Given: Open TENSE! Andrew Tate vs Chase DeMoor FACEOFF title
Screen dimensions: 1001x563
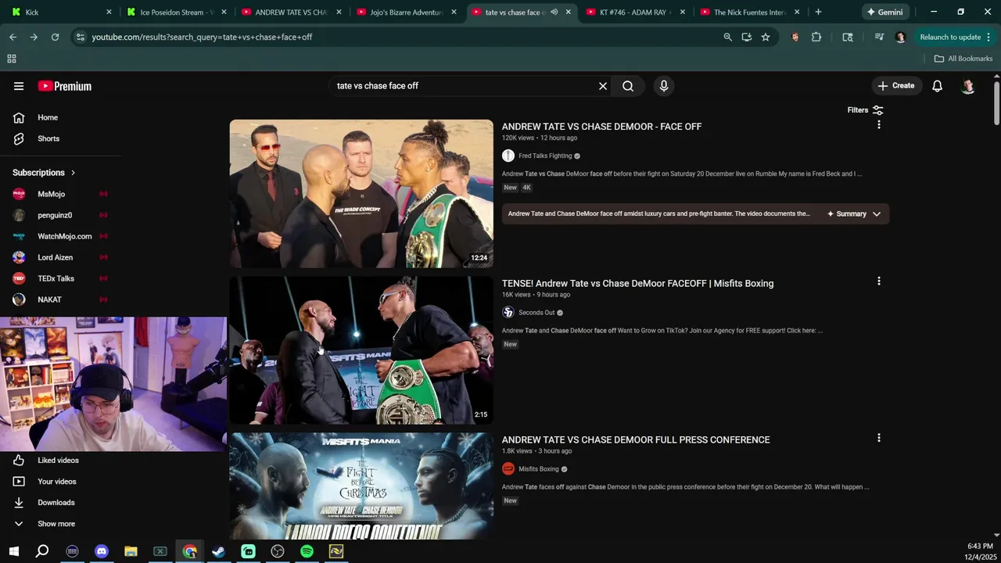Looking at the screenshot, I should click(x=637, y=283).
